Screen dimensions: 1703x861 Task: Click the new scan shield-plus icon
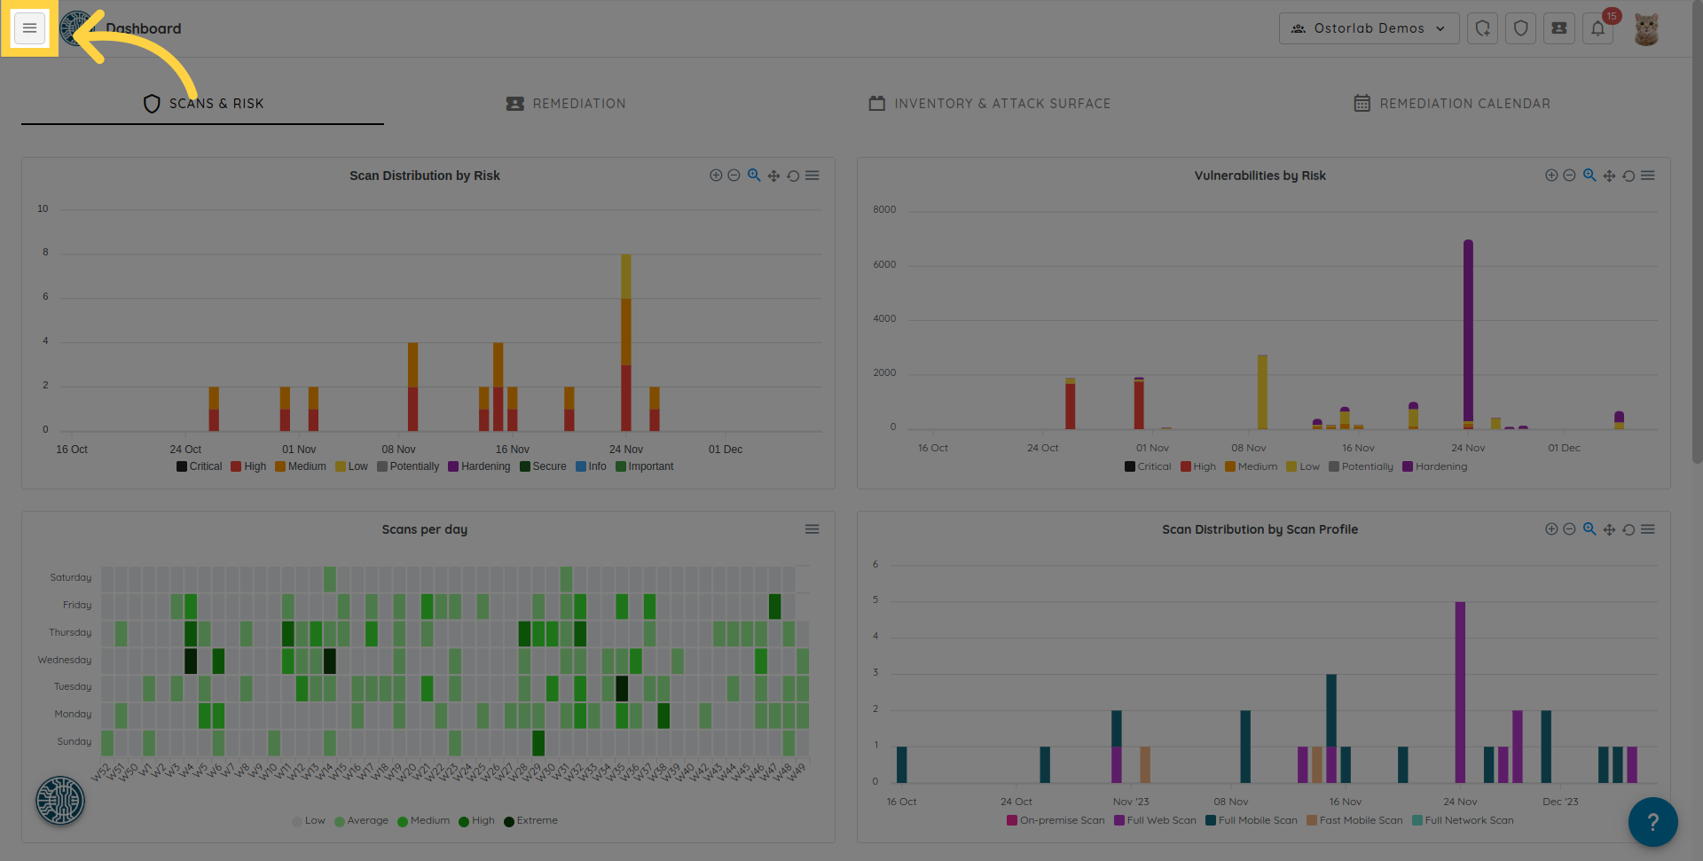pyautogui.click(x=1482, y=28)
